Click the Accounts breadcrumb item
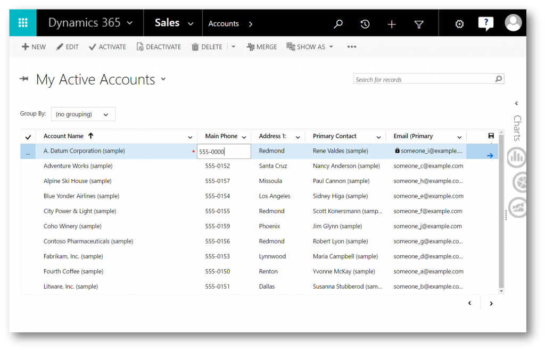Screen dimensions: 545x351 click(x=224, y=23)
